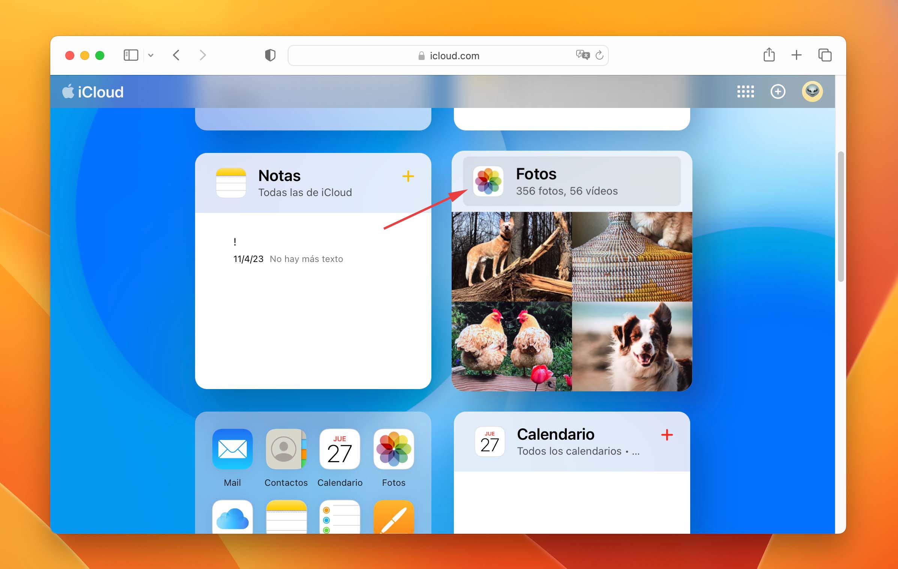
Task: Click the add iCloud item button
Action: (778, 91)
